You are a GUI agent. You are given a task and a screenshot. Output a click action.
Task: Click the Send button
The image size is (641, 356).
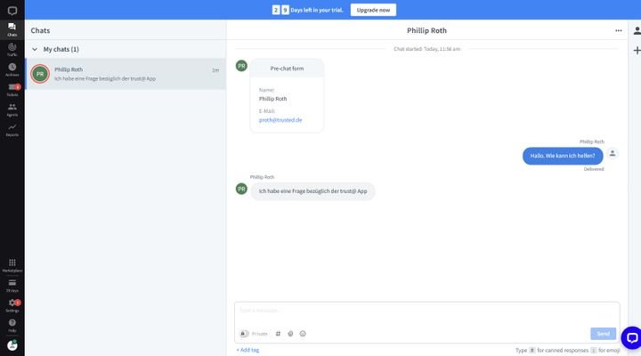click(603, 334)
